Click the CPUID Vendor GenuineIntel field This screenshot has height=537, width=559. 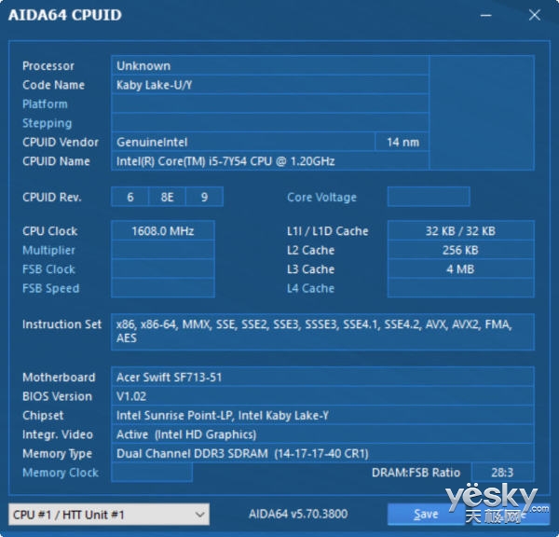click(x=242, y=142)
